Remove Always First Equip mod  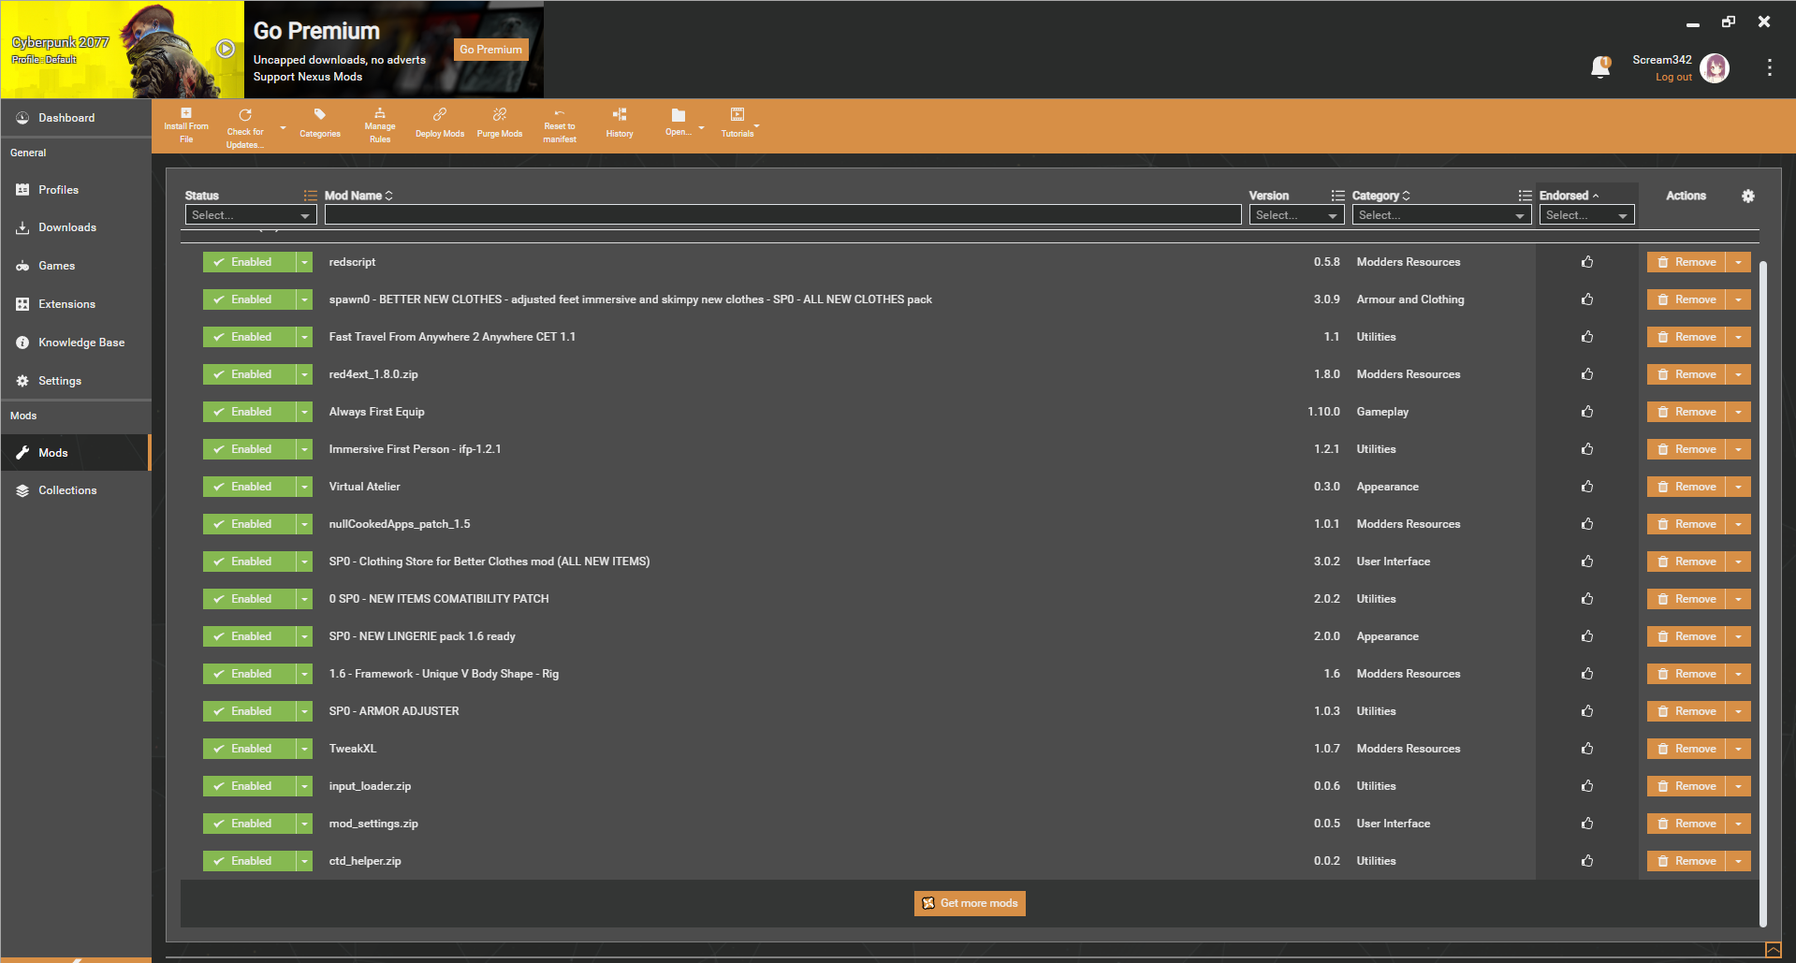pos(1686,412)
